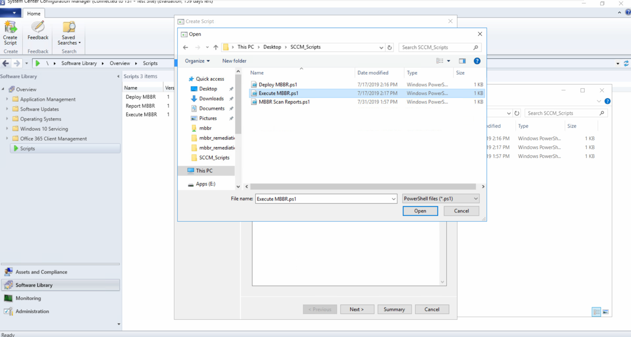Expand the address bar history dropdown in Open dialog
The image size is (631, 337).
click(x=381, y=47)
